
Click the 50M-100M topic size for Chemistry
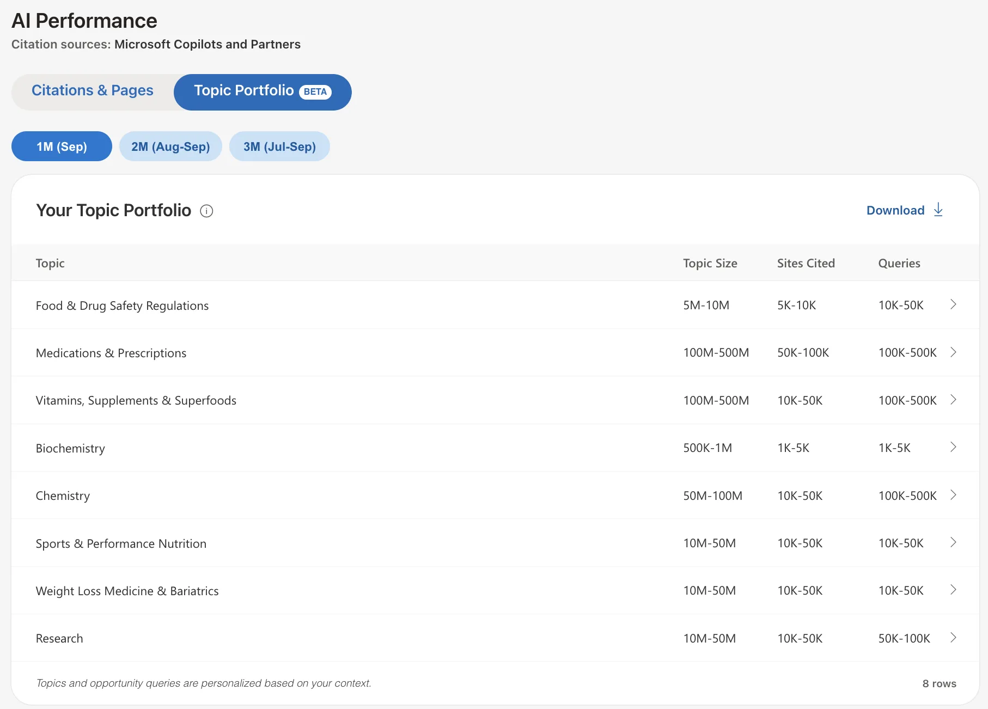[712, 496]
